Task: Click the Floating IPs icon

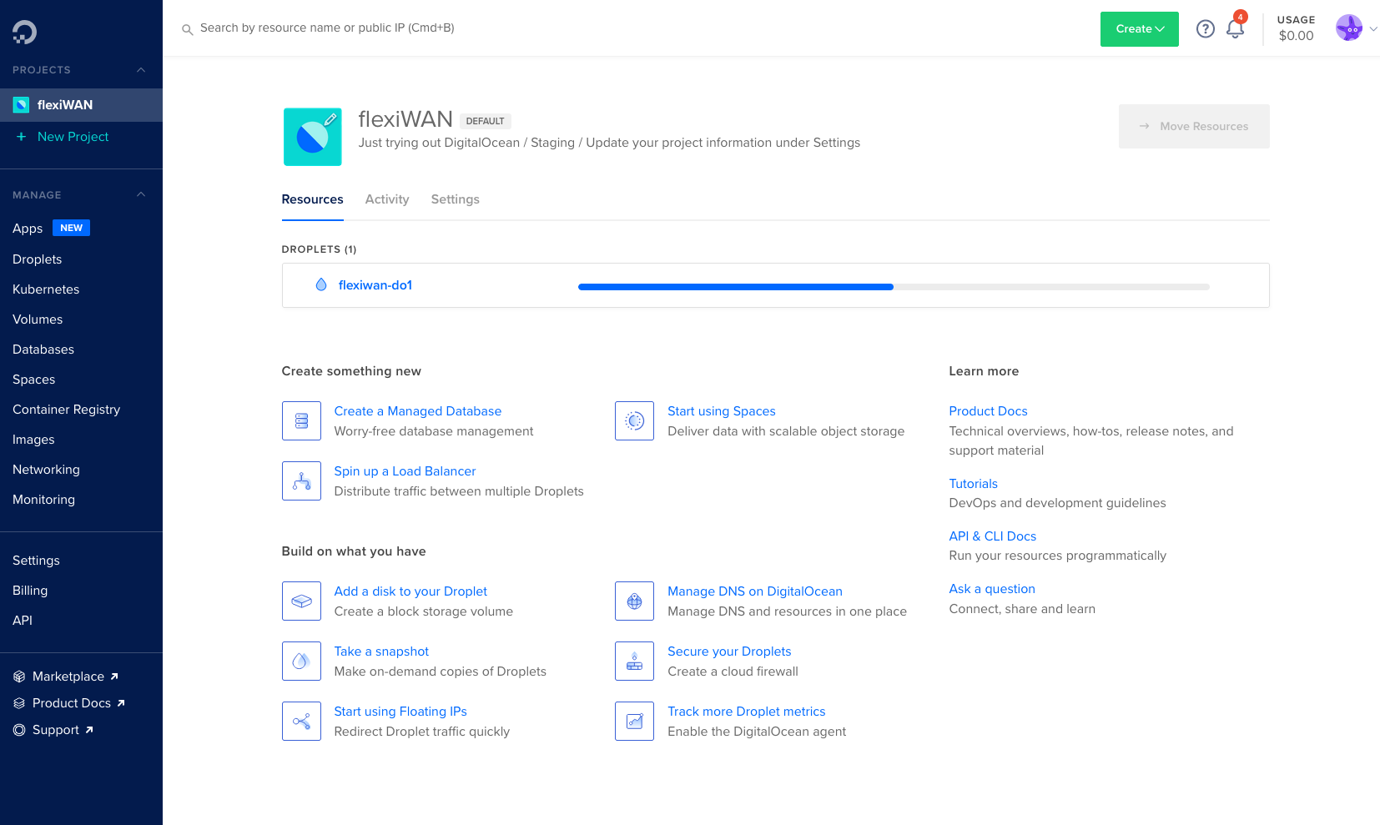Action: pyautogui.click(x=301, y=722)
